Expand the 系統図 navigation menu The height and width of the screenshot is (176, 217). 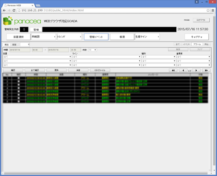pos(43,37)
